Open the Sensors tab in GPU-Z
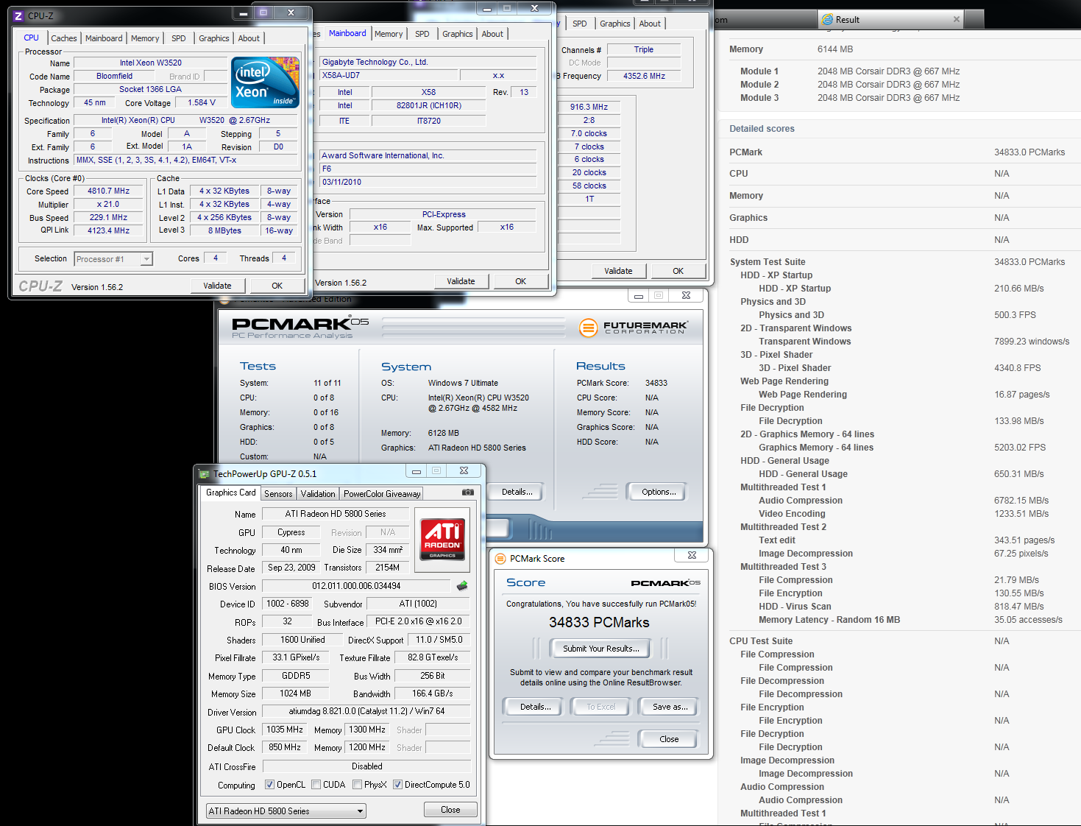The image size is (1081, 826). pos(278,494)
